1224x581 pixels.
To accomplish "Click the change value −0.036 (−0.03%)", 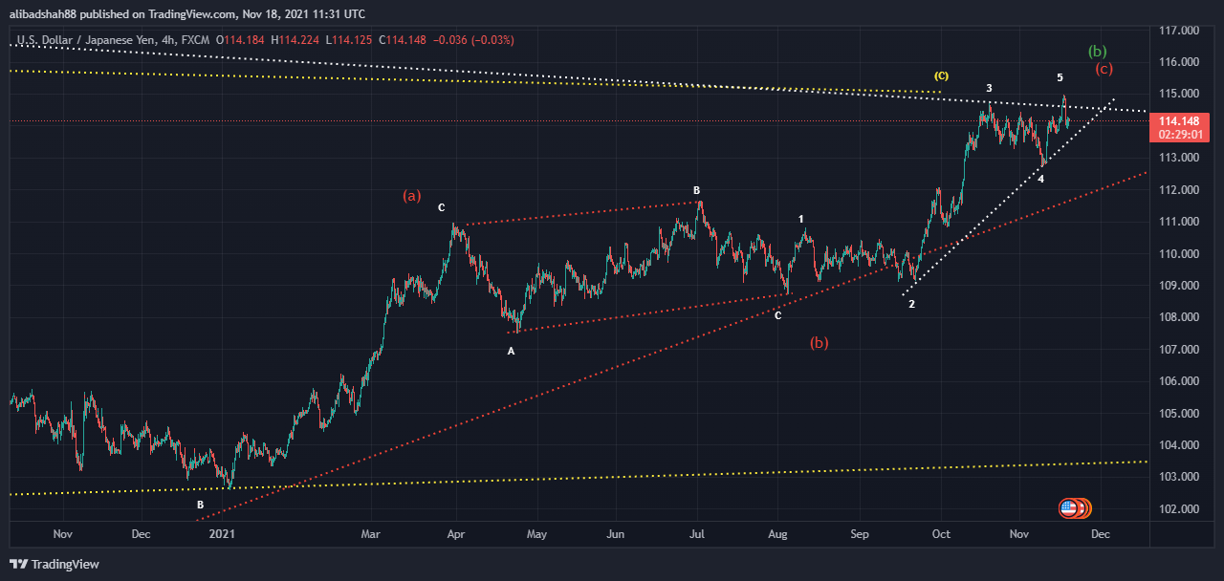I will pos(473,40).
